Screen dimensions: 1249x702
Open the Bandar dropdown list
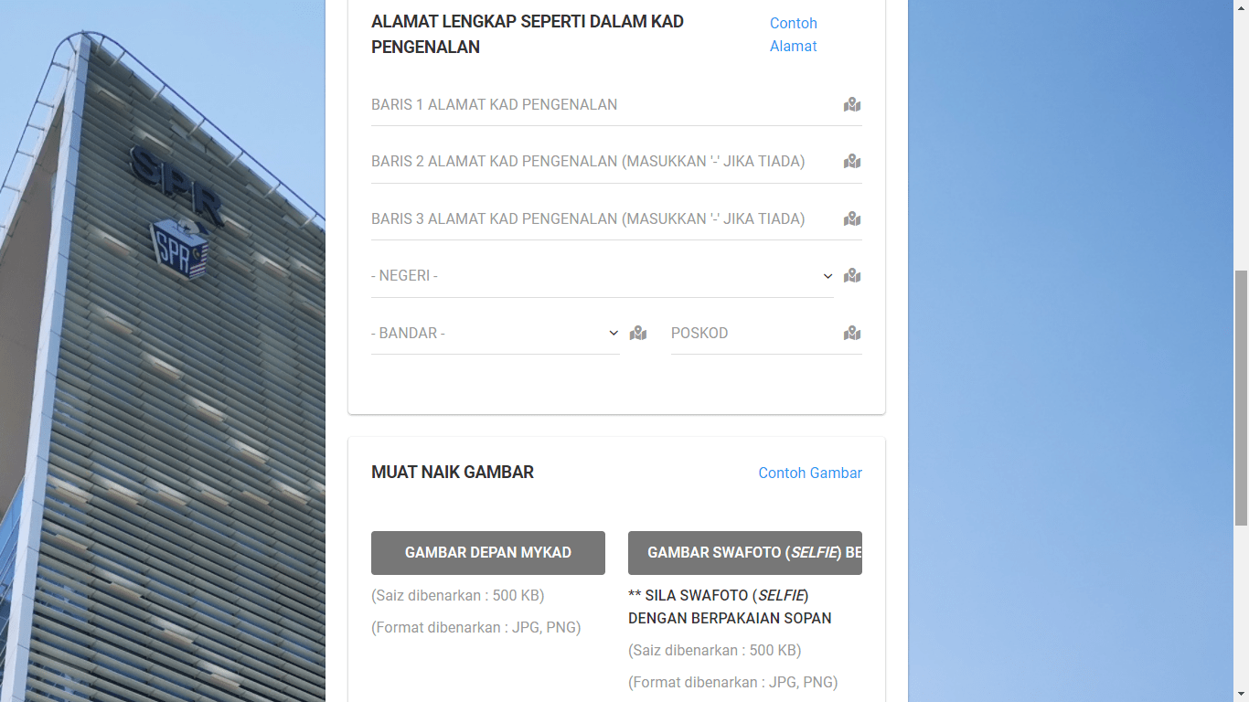(x=494, y=333)
